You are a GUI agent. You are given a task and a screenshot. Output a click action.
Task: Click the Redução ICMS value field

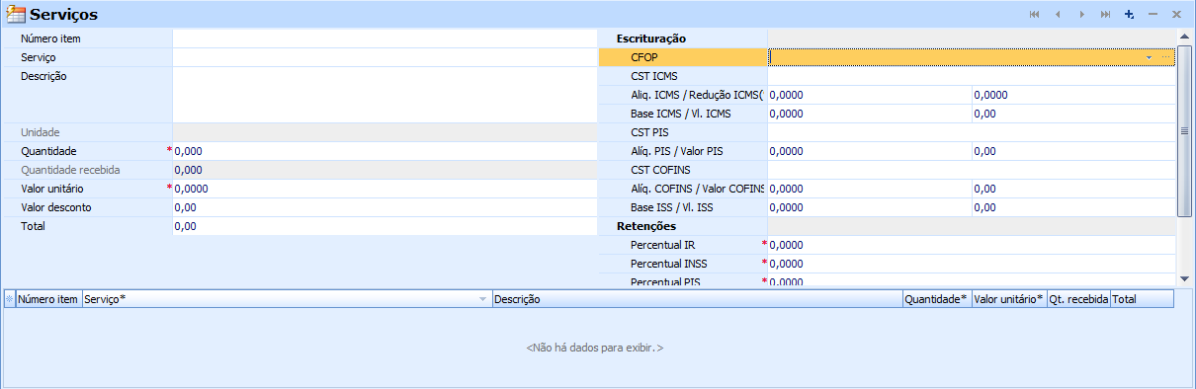1073,95
